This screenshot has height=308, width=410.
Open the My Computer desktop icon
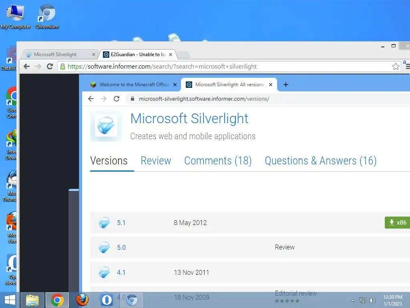pyautogui.click(x=16, y=16)
